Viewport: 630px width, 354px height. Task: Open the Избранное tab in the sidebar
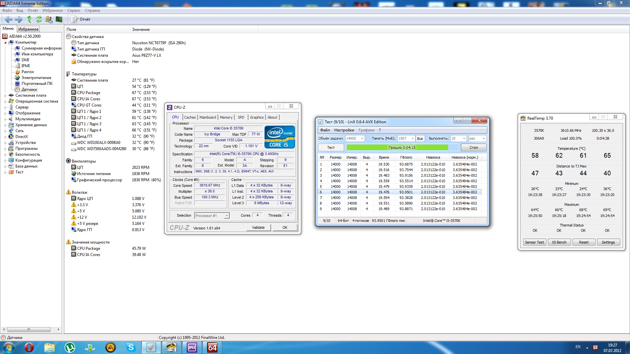point(28,29)
